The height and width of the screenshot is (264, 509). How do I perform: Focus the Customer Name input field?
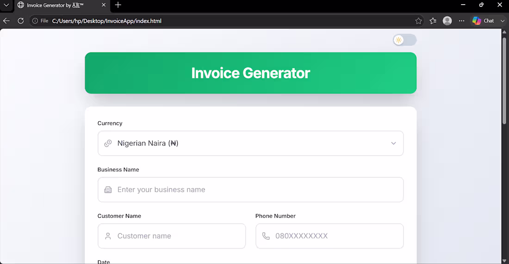click(172, 236)
